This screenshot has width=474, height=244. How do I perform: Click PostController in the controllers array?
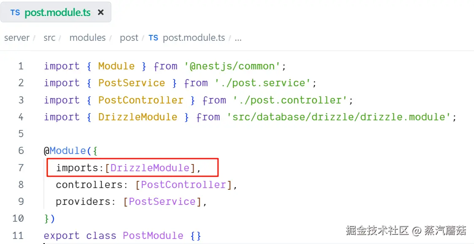[x=183, y=185]
